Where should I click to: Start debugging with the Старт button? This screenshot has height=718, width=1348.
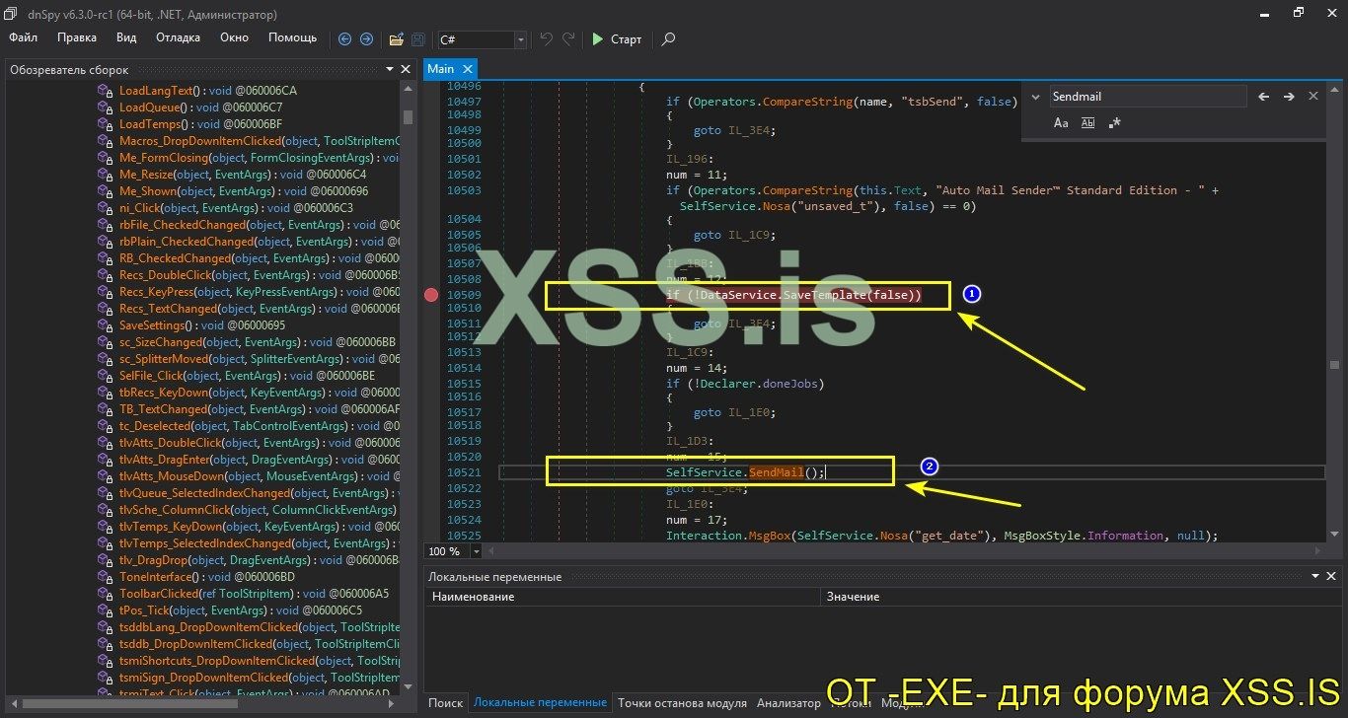coord(617,39)
